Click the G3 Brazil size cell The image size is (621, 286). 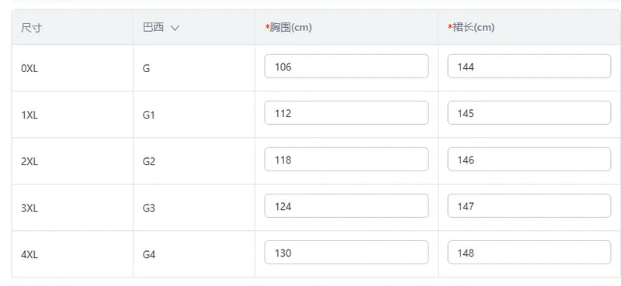(149, 208)
